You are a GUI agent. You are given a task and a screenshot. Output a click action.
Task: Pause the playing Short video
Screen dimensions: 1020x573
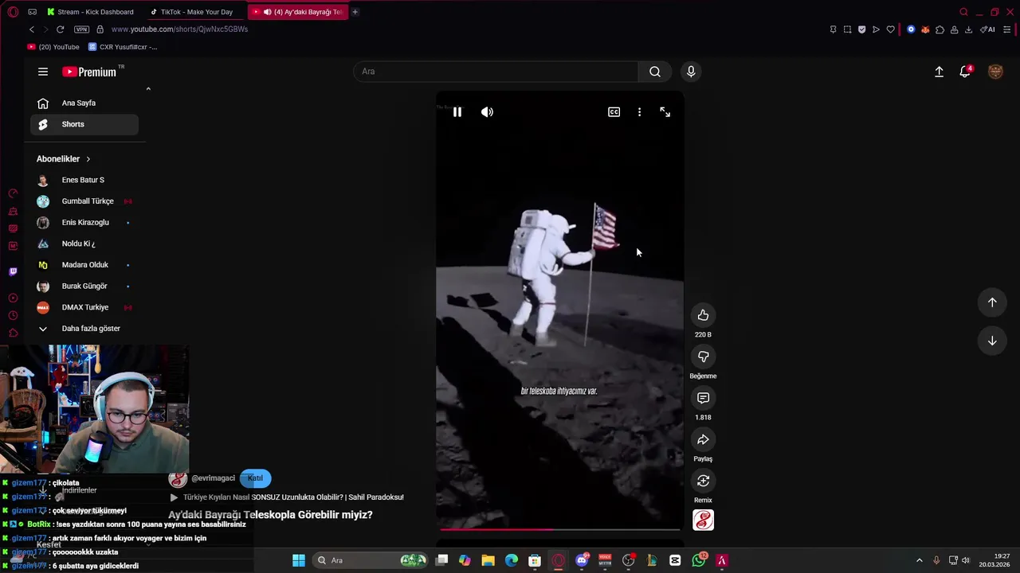tap(457, 112)
